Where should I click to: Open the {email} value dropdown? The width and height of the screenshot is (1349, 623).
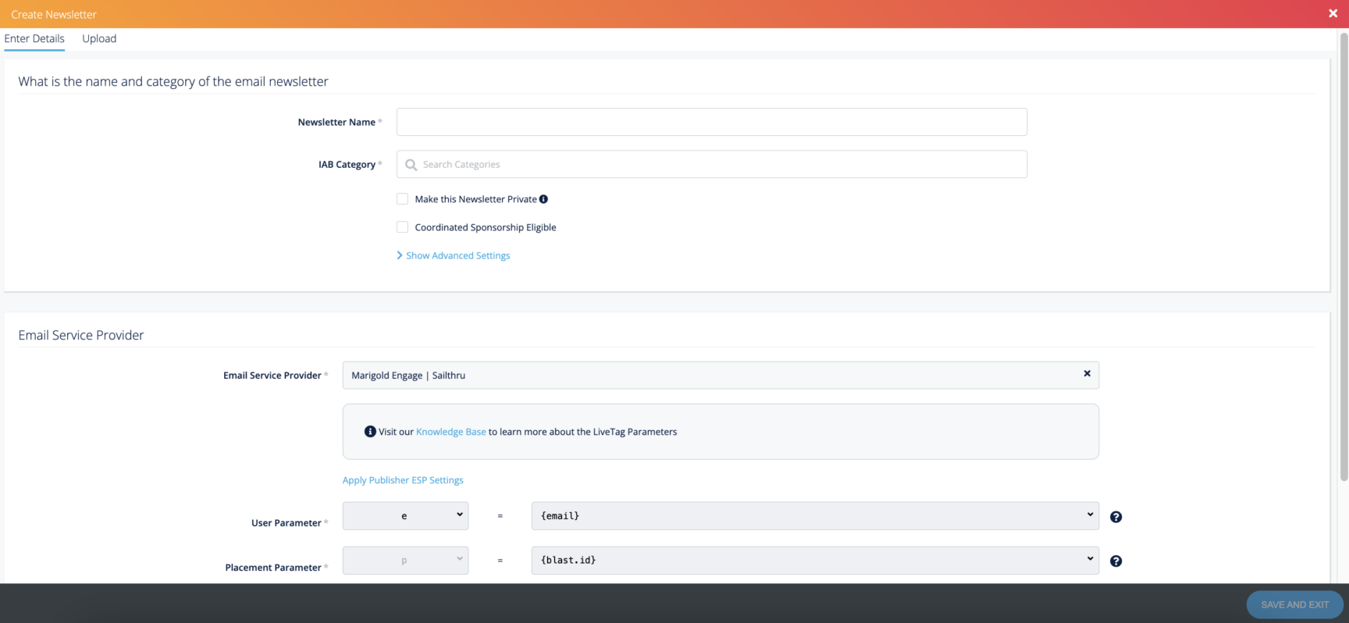click(x=814, y=515)
